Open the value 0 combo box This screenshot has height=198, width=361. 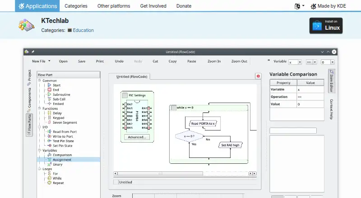pos(328,62)
